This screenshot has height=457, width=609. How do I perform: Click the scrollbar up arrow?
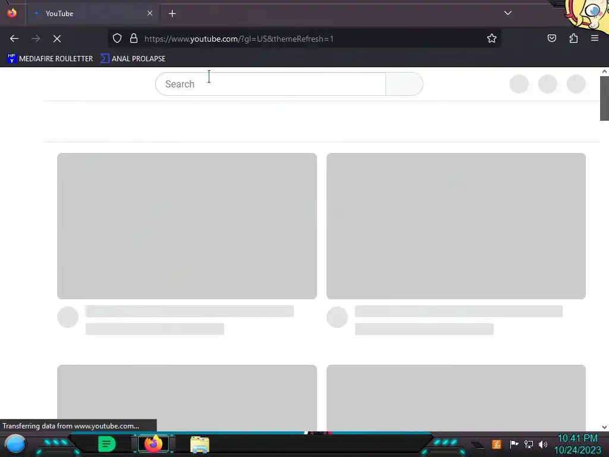pyautogui.click(x=604, y=71)
